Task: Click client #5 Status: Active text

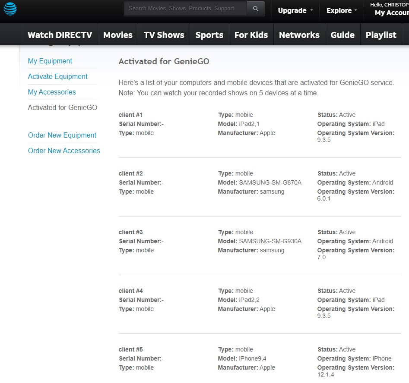Action: pyautogui.click(x=336, y=349)
